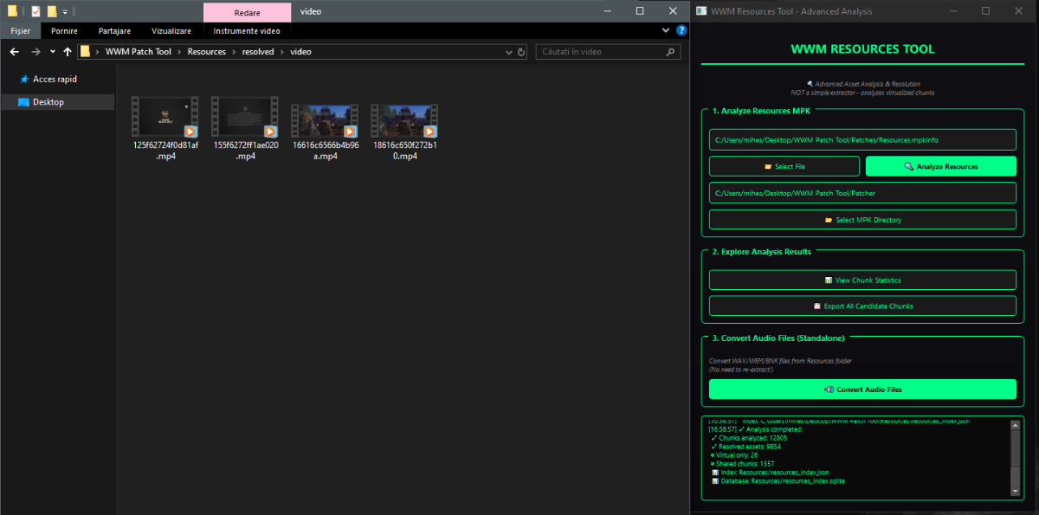Click the Select MPK Directory button
This screenshot has width=1039, height=515.
click(x=862, y=220)
